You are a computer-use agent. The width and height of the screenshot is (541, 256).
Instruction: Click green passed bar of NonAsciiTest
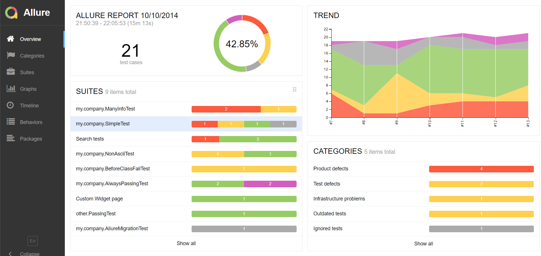pyautogui.click(x=270, y=154)
